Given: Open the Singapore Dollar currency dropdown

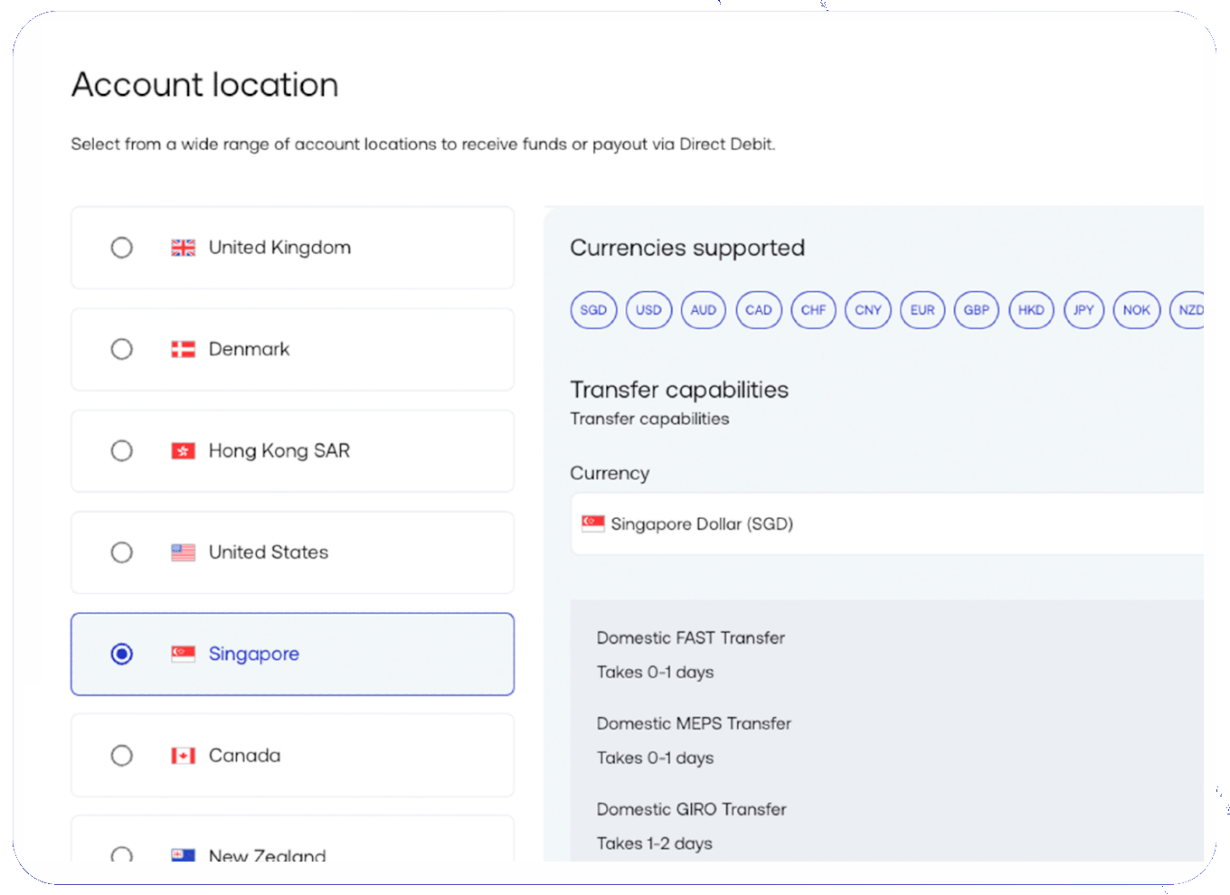Looking at the screenshot, I should (886, 523).
